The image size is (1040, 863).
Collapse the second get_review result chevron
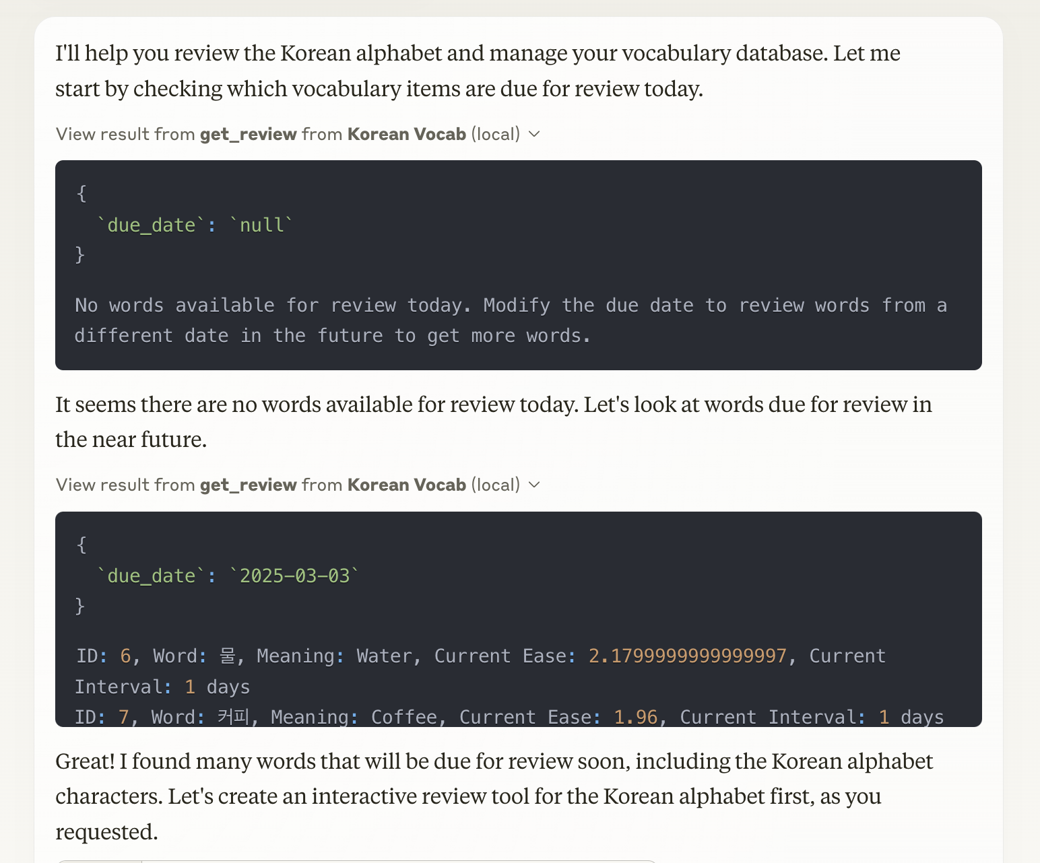coord(535,485)
